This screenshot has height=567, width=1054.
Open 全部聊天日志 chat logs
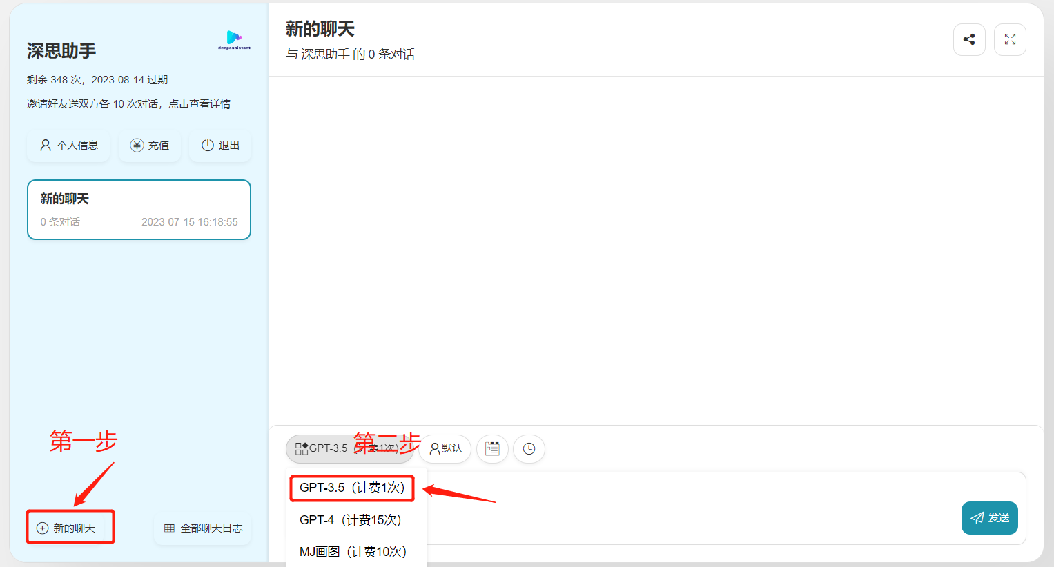(203, 528)
